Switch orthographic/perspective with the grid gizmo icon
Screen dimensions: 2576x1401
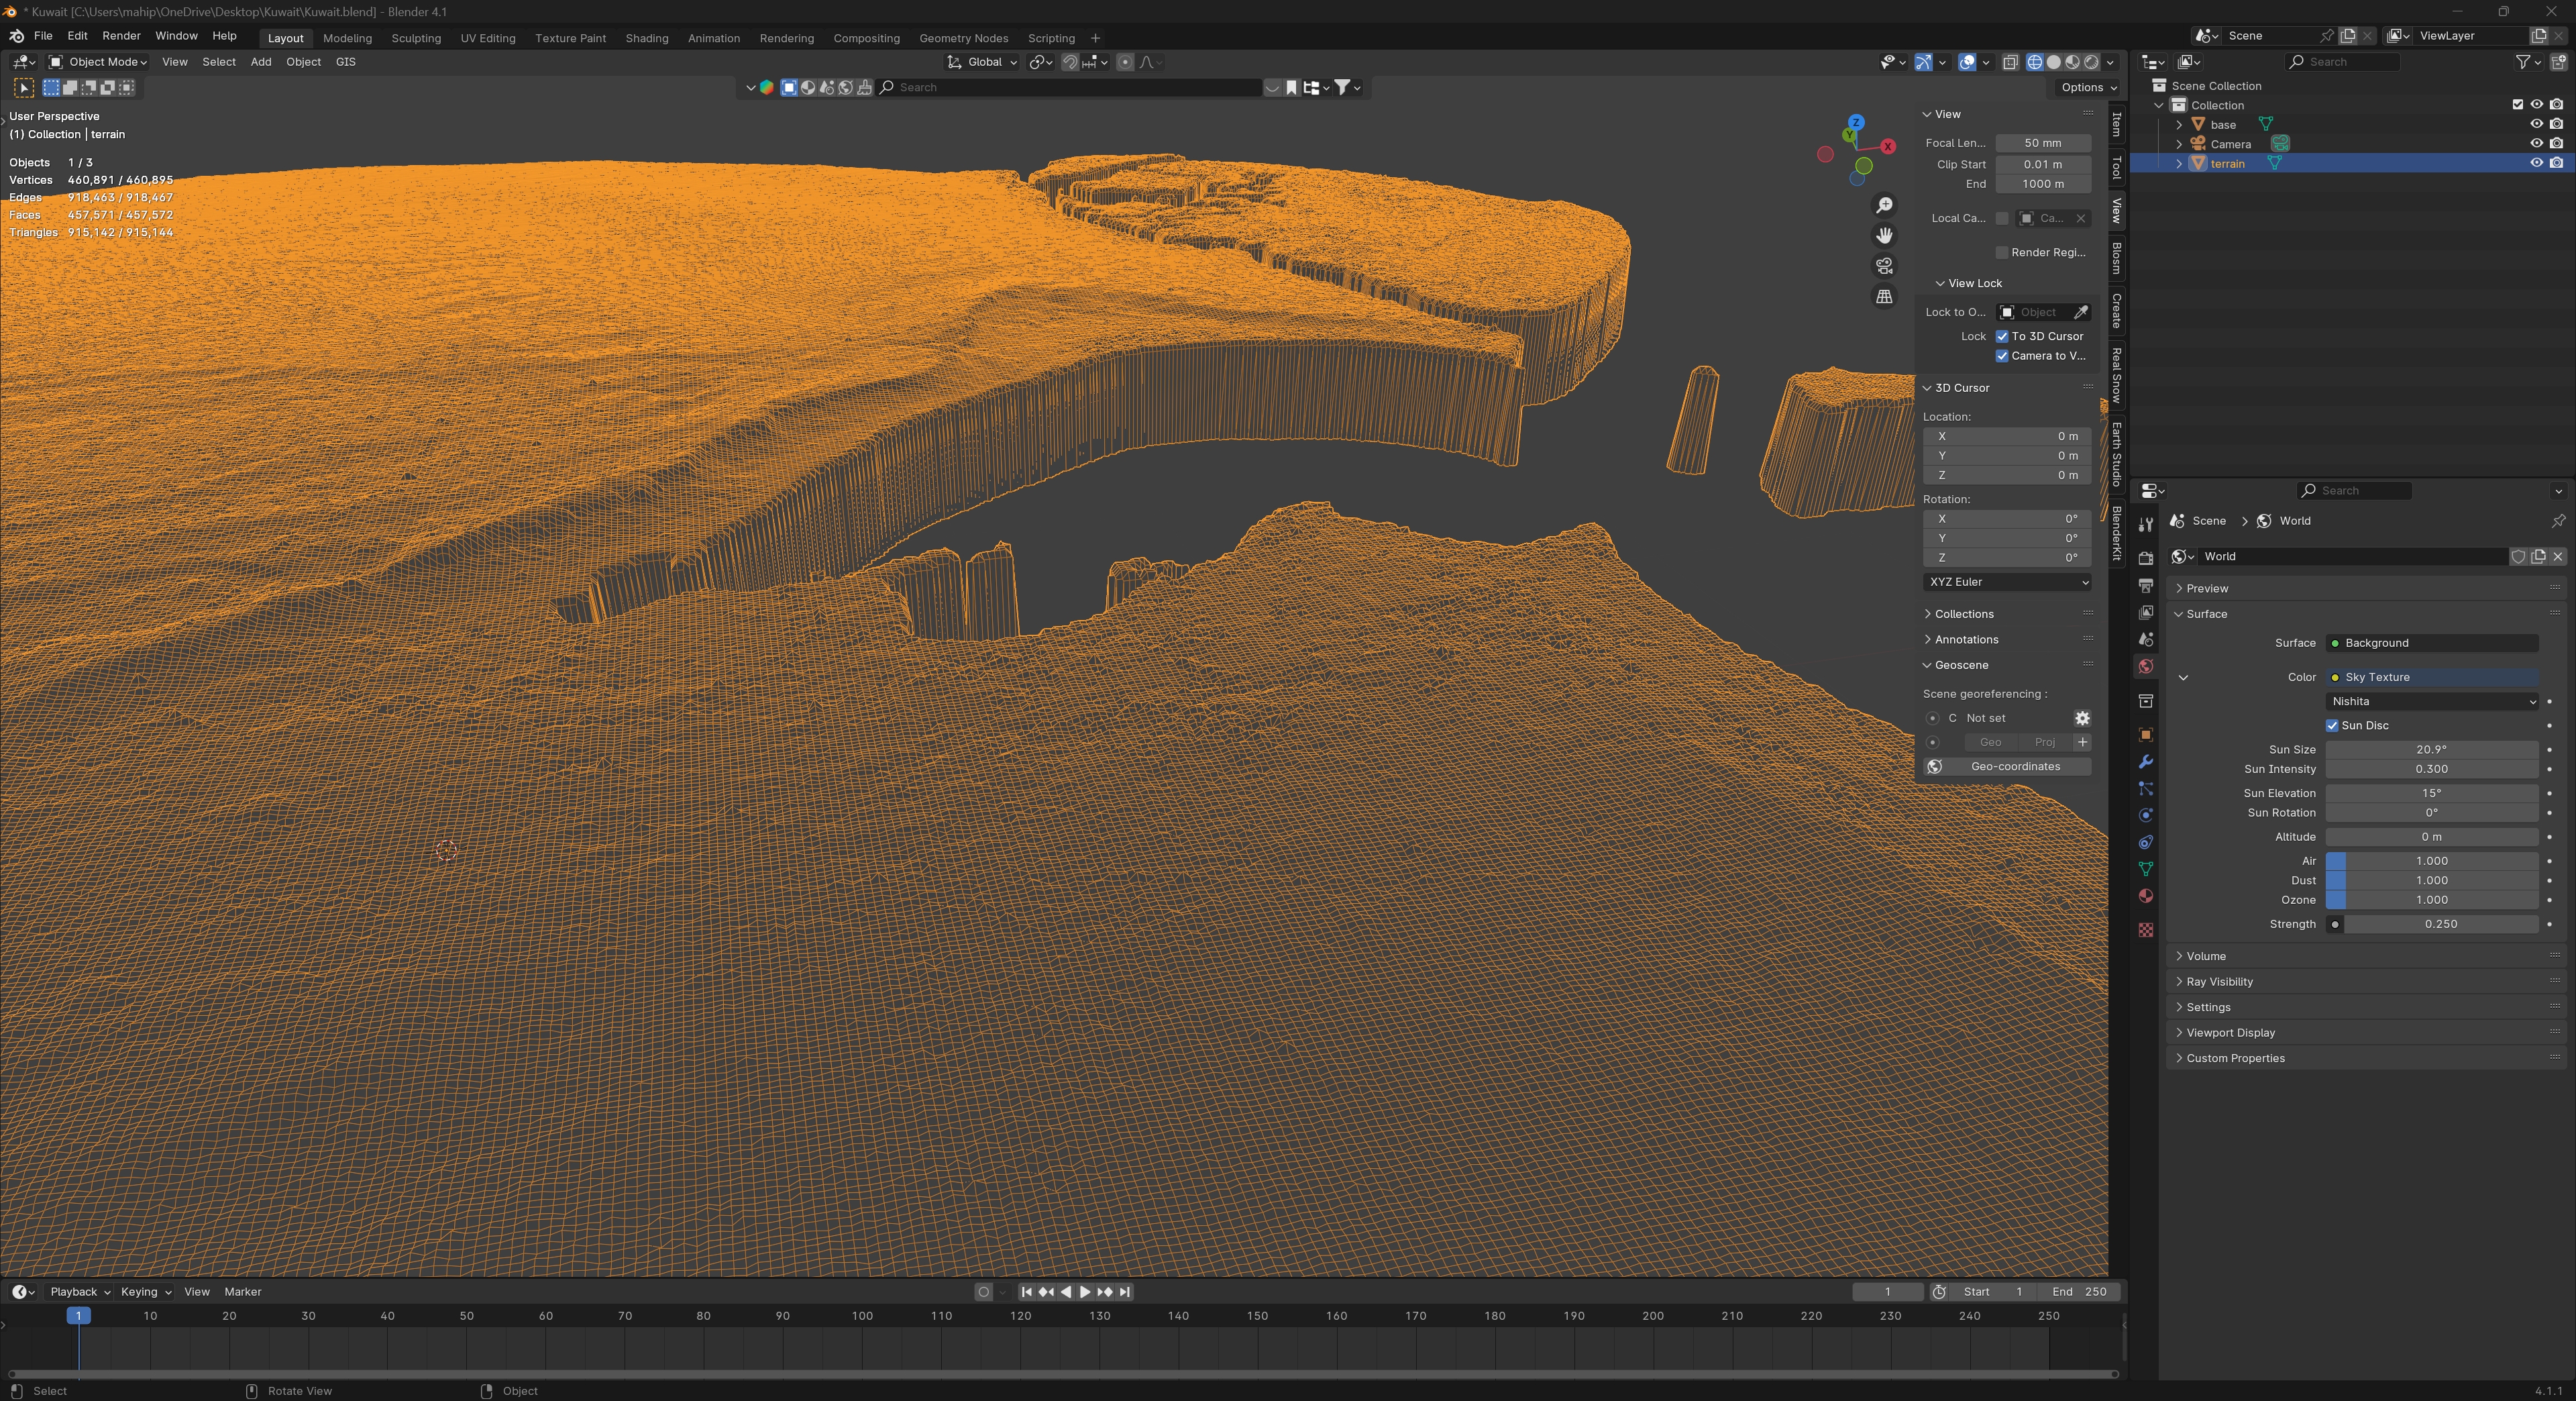click(1884, 297)
